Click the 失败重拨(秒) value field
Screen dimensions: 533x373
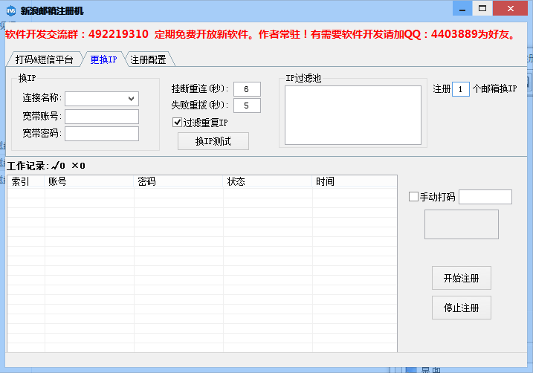247,106
